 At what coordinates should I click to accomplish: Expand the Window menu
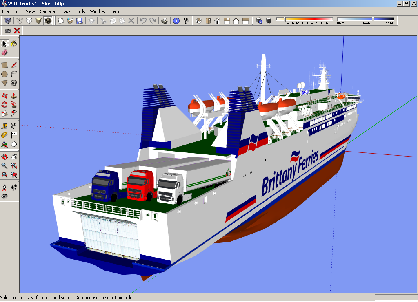[x=98, y=11]
